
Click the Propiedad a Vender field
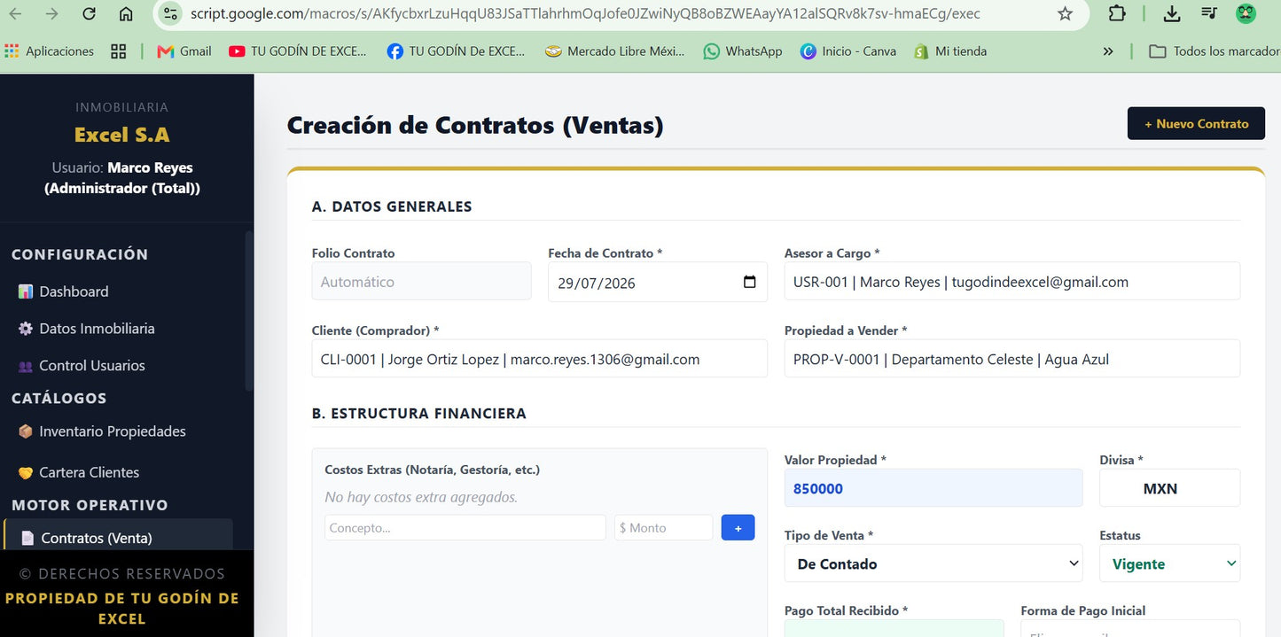pos(1012,359)
